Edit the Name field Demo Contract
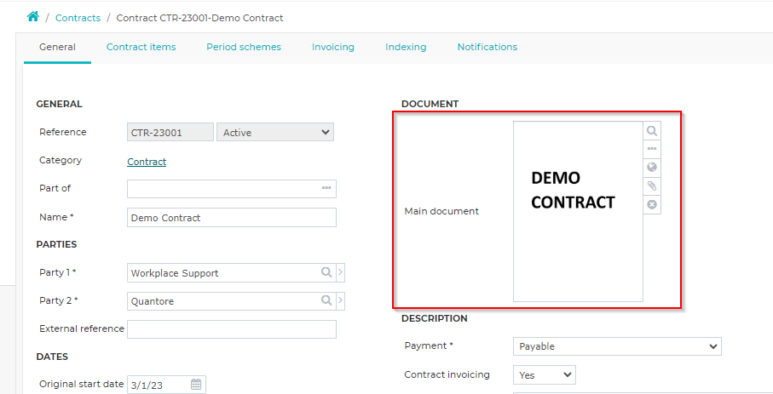 click(x=232, y=218)
